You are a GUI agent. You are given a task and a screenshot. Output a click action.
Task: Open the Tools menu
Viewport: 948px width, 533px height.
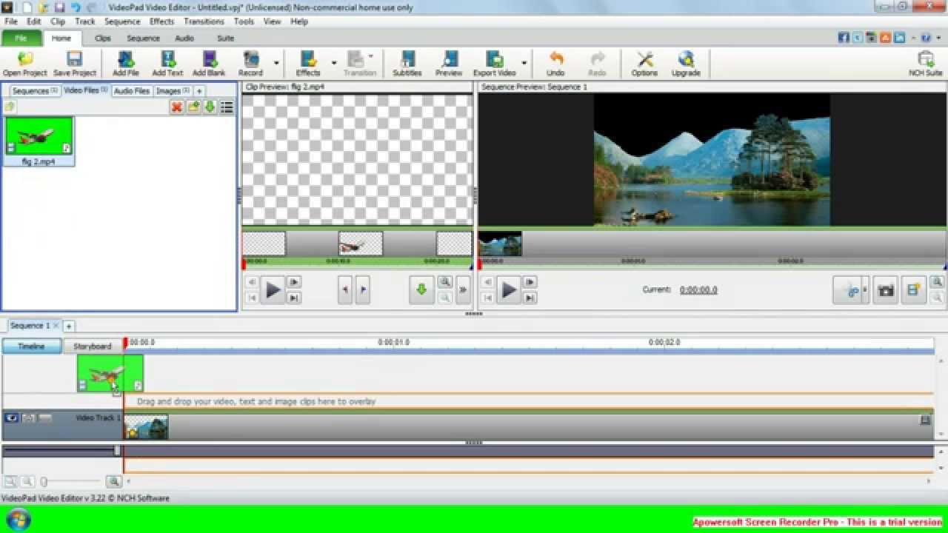244,21
